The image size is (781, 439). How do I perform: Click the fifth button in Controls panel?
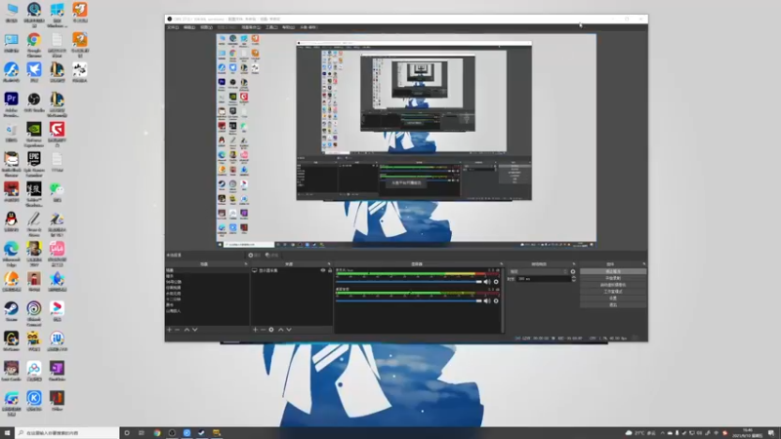point(613,299)
